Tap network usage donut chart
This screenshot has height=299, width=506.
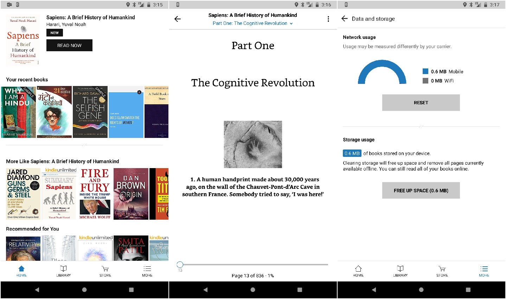pos(382,72)
